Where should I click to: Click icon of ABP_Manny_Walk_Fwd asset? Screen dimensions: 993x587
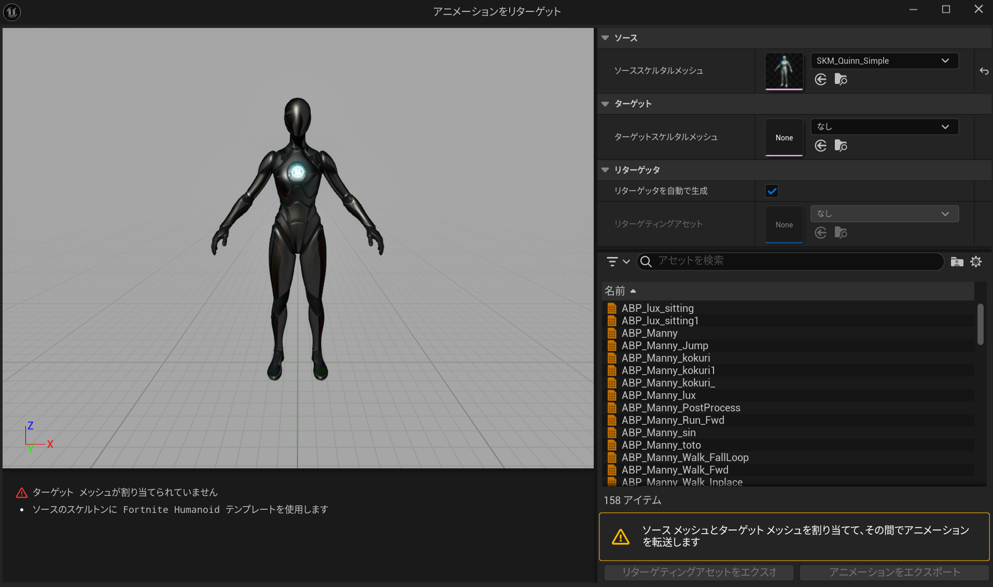click(x=612, y=470)
